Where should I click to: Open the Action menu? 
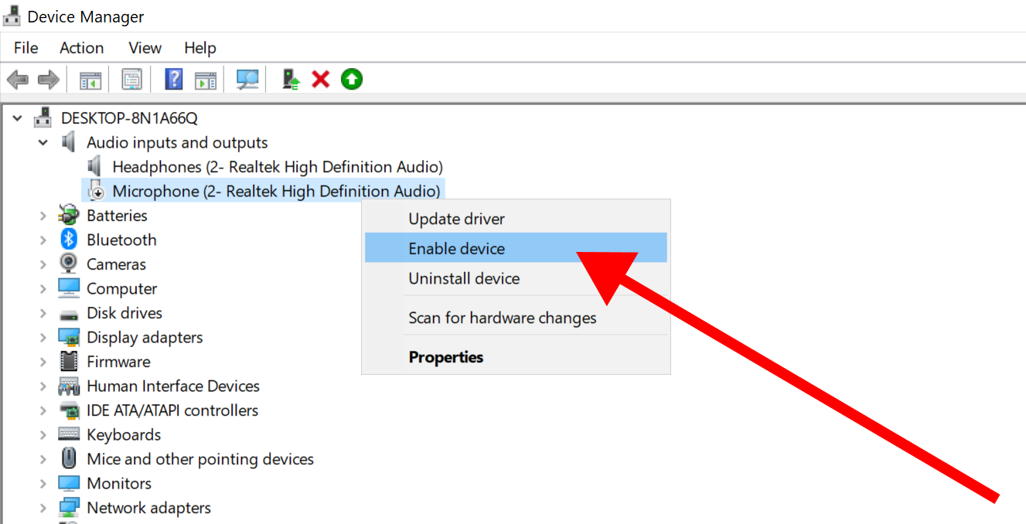(81, 47)
